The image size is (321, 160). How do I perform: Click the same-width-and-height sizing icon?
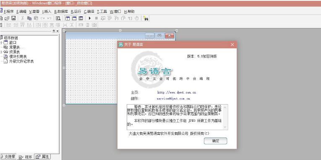94,25
